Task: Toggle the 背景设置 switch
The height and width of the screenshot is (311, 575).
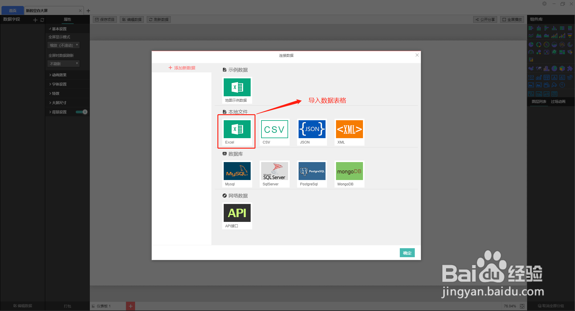Action: pos(81,112)
